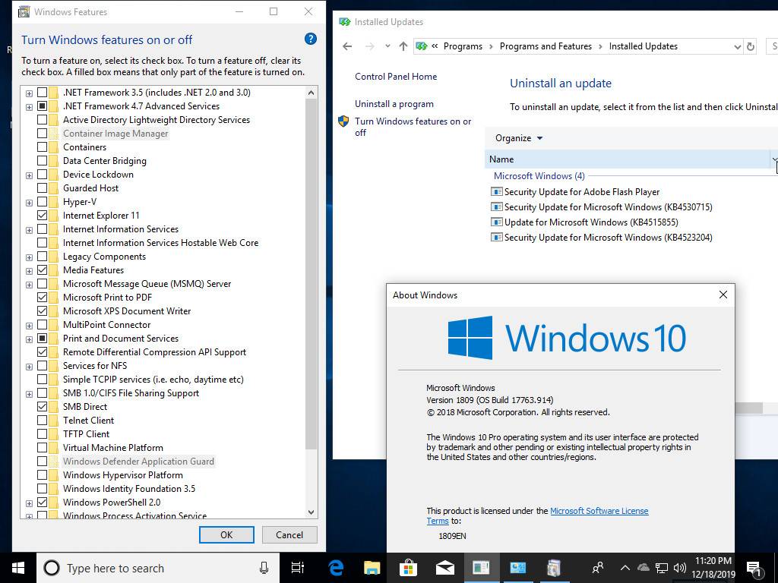This screenshot has width=778, height=583.
Task: Expand Device Lockdown tree node
Action: (x=30, y=175)
